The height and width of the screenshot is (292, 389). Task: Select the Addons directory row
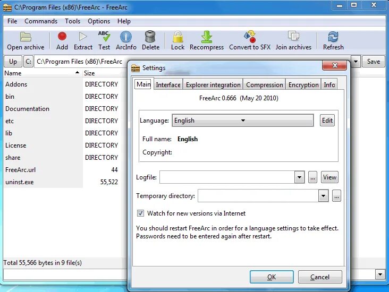(x=62, y=84)
